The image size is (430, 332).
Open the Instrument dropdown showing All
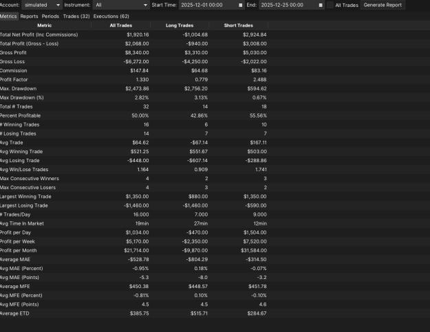[121, 5]
